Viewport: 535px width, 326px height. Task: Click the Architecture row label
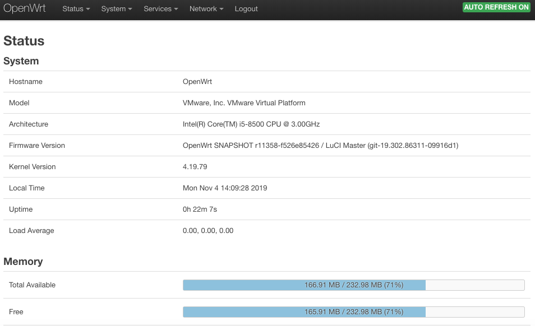point(29,124)
